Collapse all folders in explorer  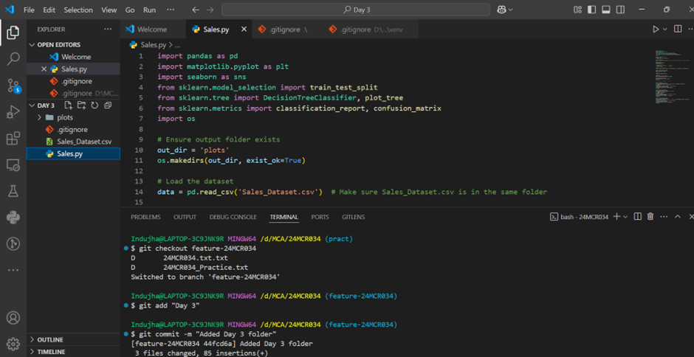coord(108,105)
